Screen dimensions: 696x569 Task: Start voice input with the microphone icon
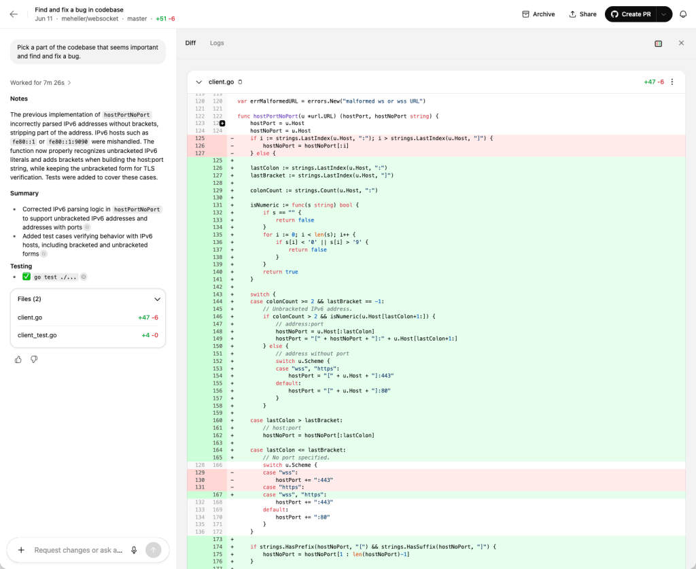[x=134, y=550]
